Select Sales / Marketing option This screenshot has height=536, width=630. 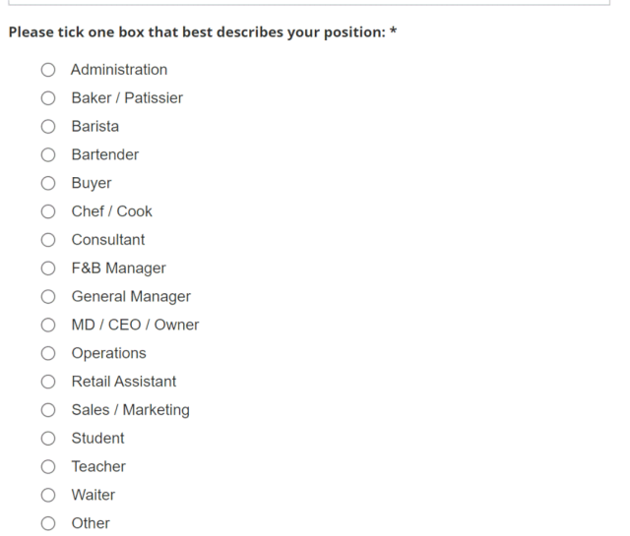pos(48,410)
